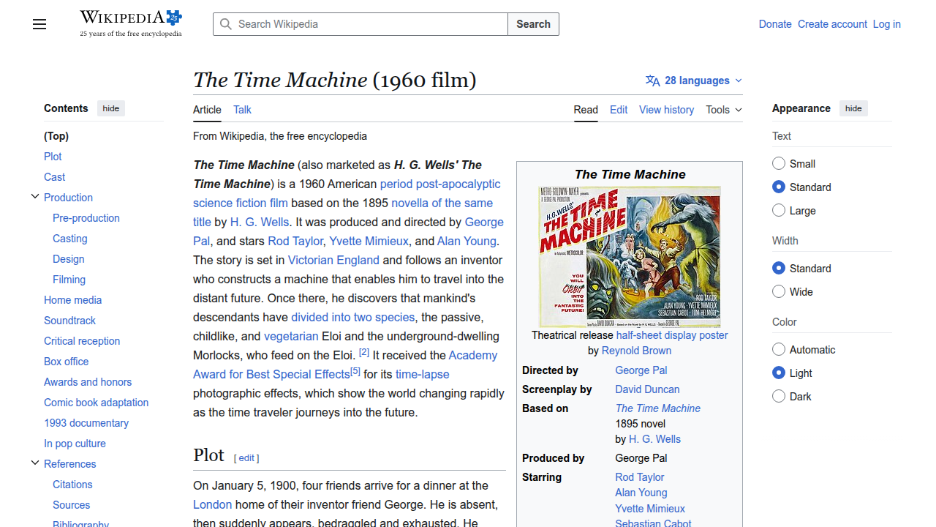The width and height of the screenshot is (936, 527).
Task: Open the vegetarian link
Action: coord(291,336)
